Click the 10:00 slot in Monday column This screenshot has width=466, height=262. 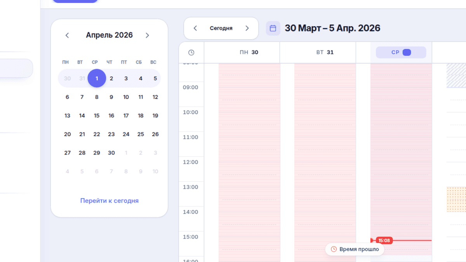(x=249, y=119)
